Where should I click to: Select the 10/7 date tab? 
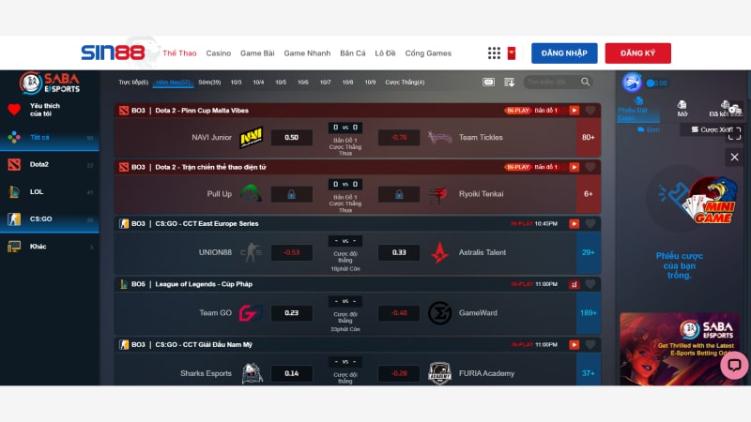[325, 83]
